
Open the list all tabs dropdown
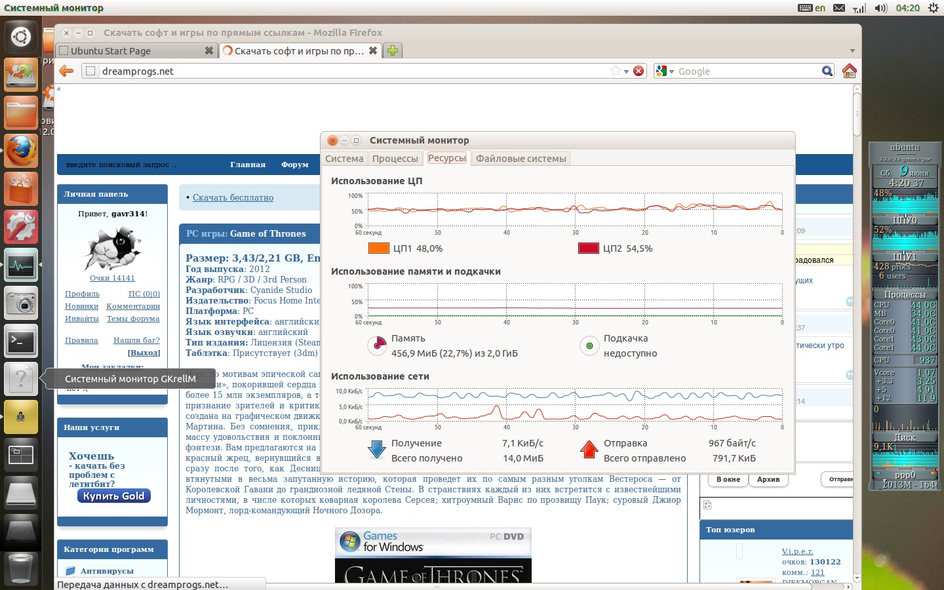tap(852, 50)
